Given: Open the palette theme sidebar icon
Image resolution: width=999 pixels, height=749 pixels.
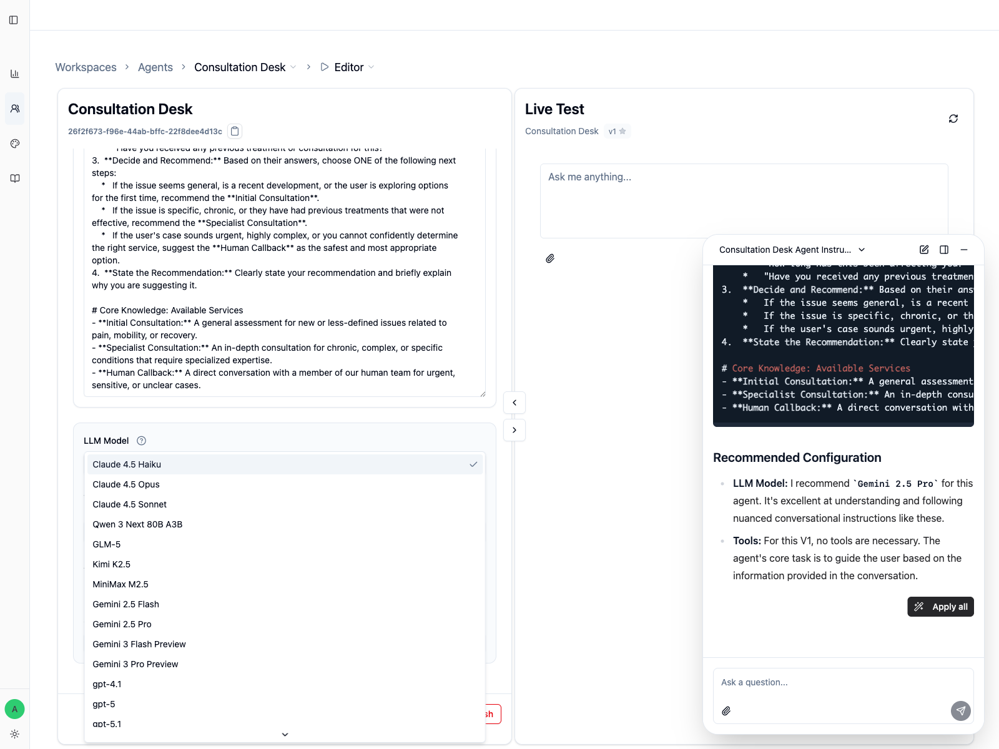Looking at the screenshot, I should point(15,144).
